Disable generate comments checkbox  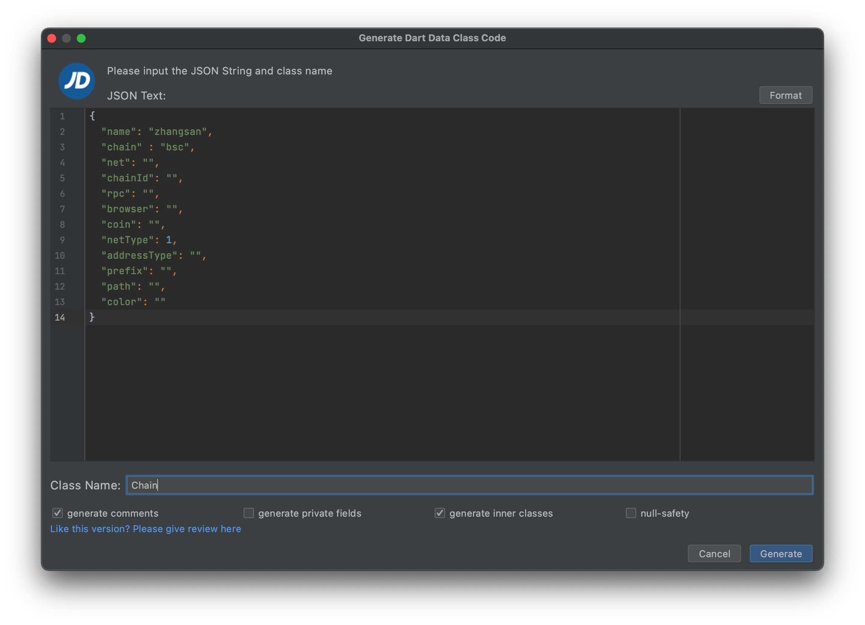tap(58, 513)
